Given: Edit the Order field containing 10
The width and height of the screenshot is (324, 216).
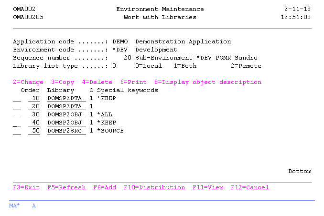Looking at the screenshot, I should [34, 98].
